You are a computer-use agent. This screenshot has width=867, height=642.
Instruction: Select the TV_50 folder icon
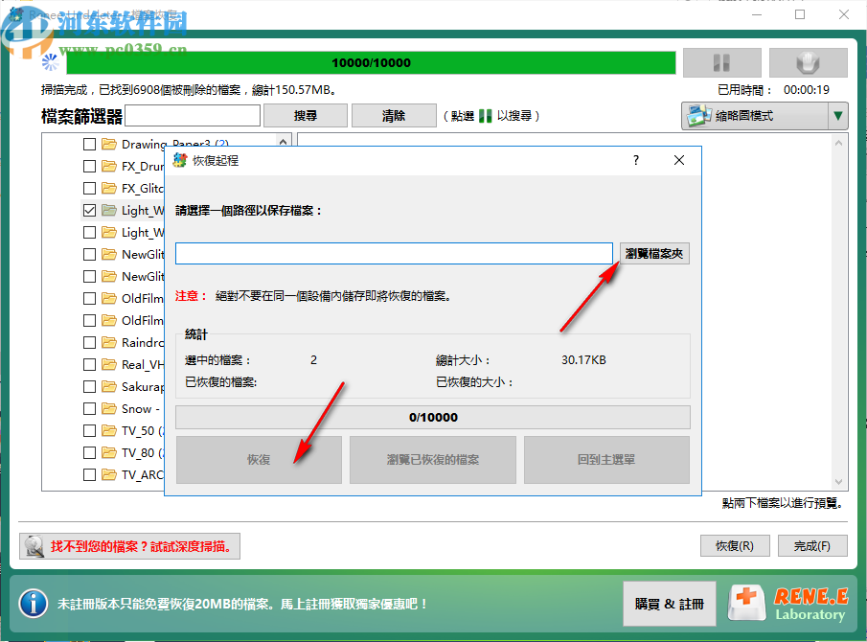[109, 430]
